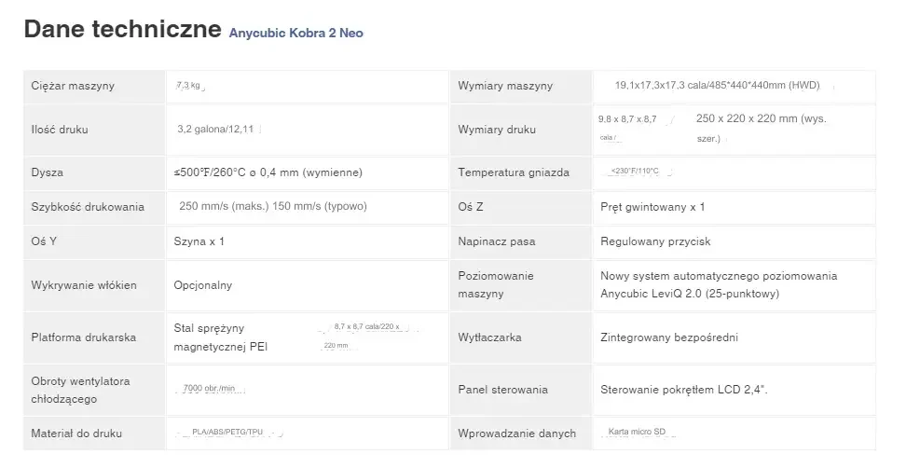Image resolution: width=906 pixels, height=468 pixels.
Task: Click the Anycubic Kobra 2 Neo heading link
Action: [x=295, y=33]
